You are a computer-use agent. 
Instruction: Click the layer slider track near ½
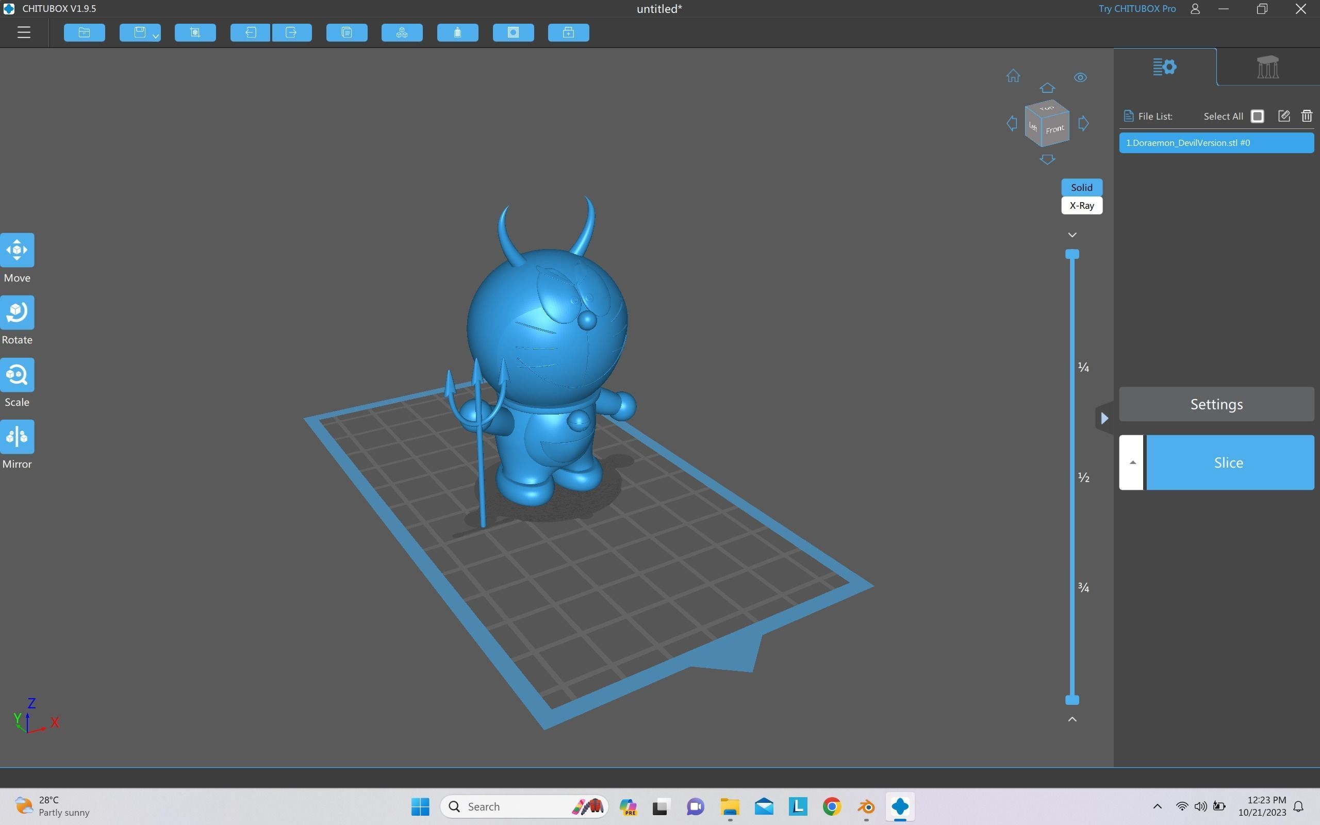pos(1072,477)
